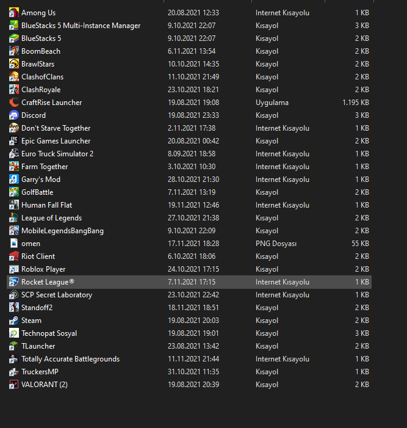Select the date '31.10.2021 11:35'
The height and width of the screenshot is (428, 407).
coord(193,372)
